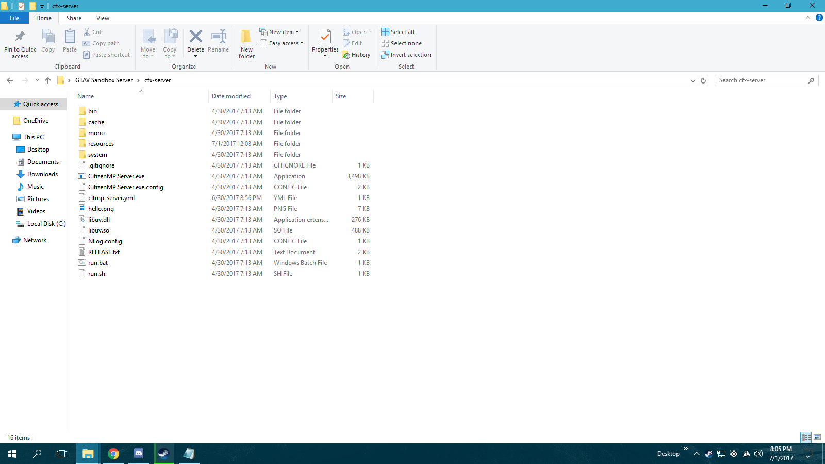Click Select none

click(402, 43)
